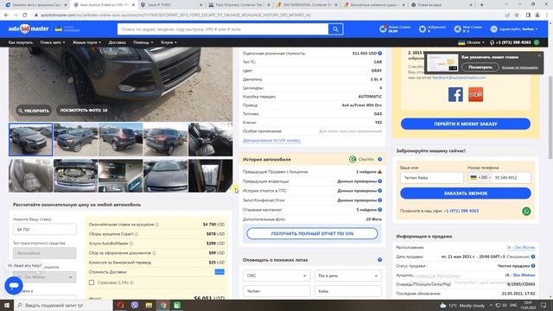Close the bid limit popup
The height and width of the screenshot is (311, 553).
[539, 55]
